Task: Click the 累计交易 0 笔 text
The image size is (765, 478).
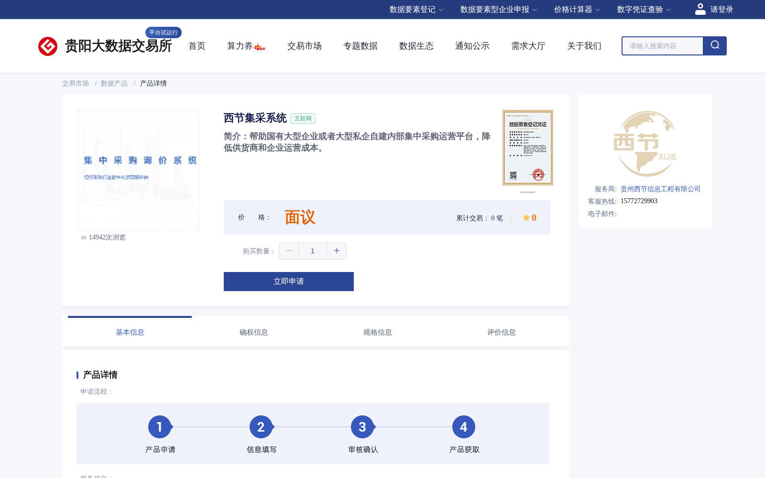Action: (x=480, y=218)
